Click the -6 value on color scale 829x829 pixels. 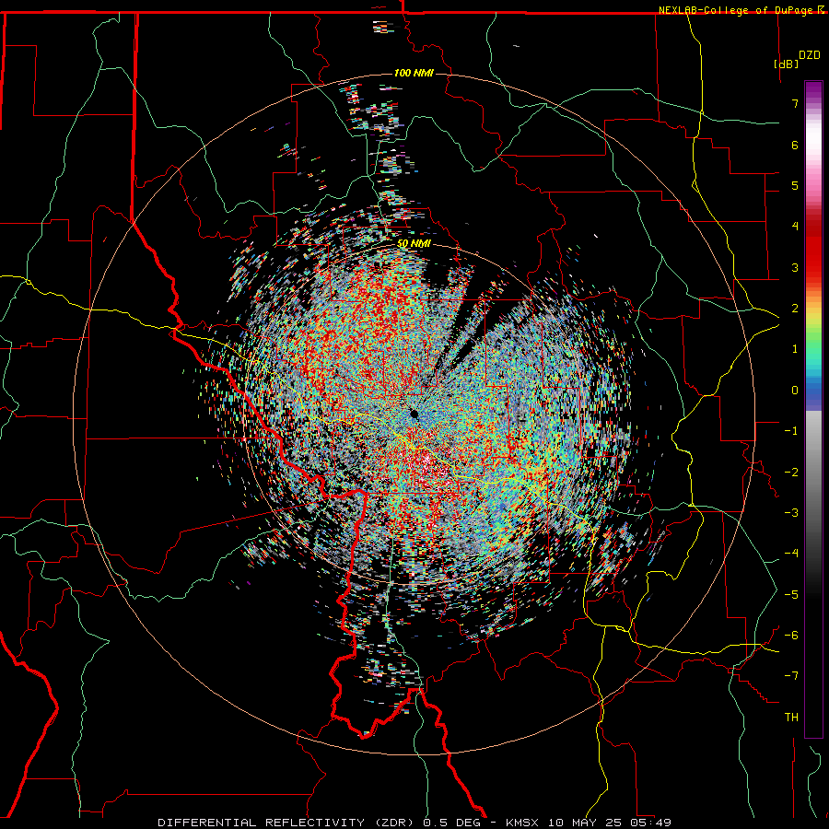click(x=791, y=636)
